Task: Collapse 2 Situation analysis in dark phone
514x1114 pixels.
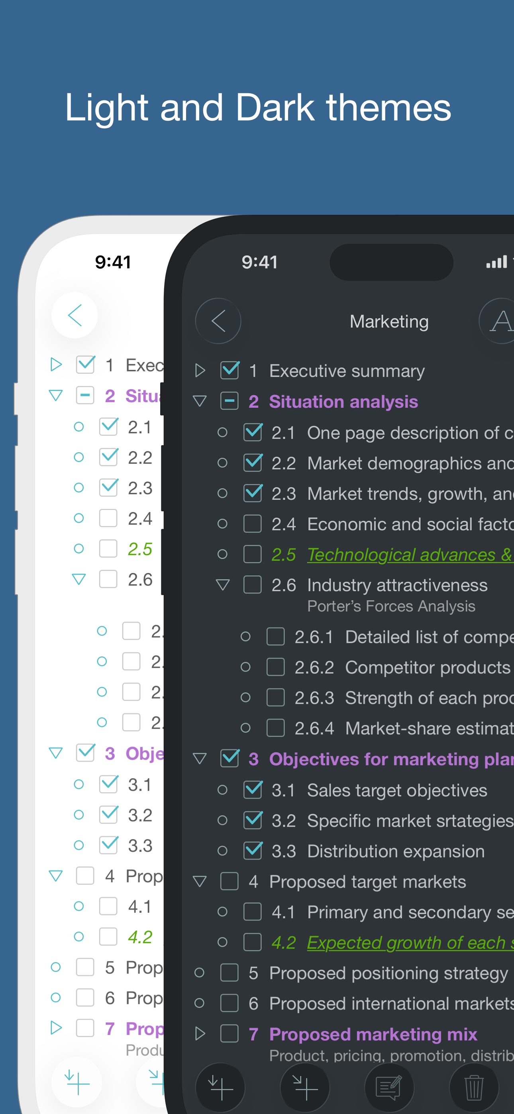Action: pyautogui.click(x=200, y=401)
